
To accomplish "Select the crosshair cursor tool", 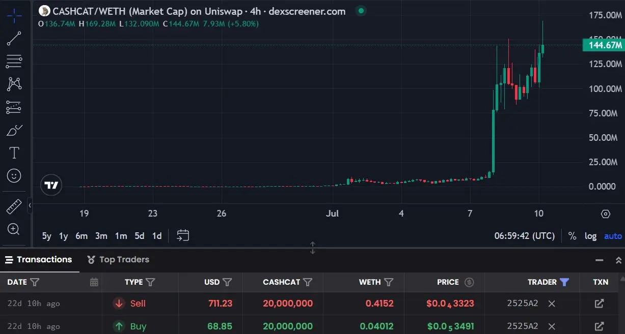I will 14,15.
